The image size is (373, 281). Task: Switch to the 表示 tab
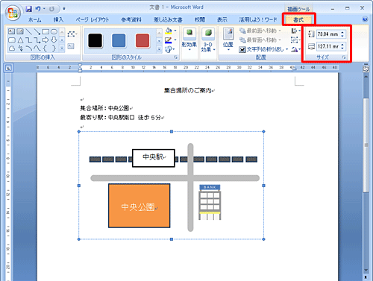point(222,20)
